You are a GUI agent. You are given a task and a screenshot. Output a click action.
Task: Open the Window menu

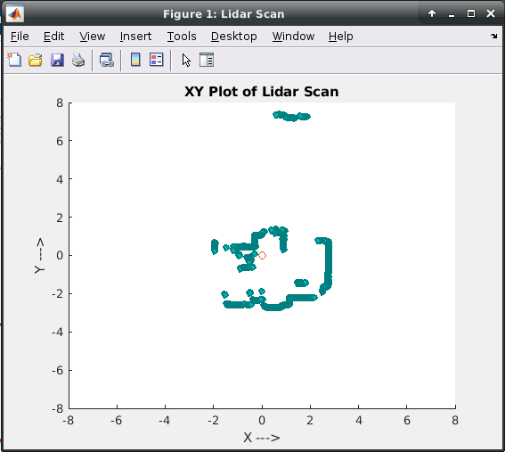click(x=293, y=37)
